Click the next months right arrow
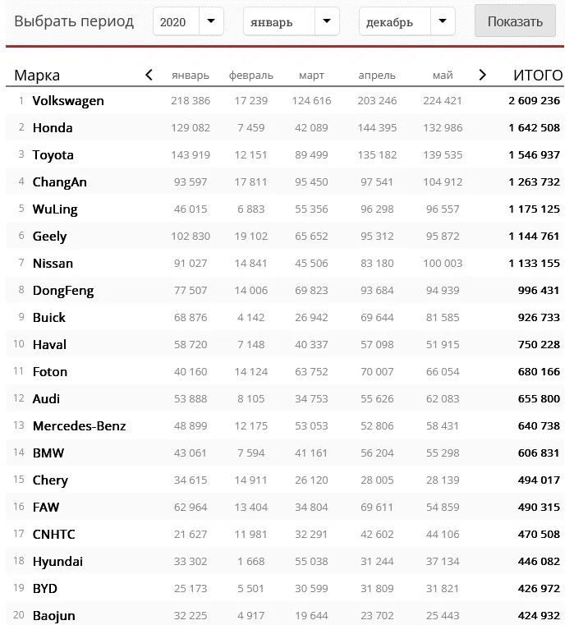 click(482, 75)
